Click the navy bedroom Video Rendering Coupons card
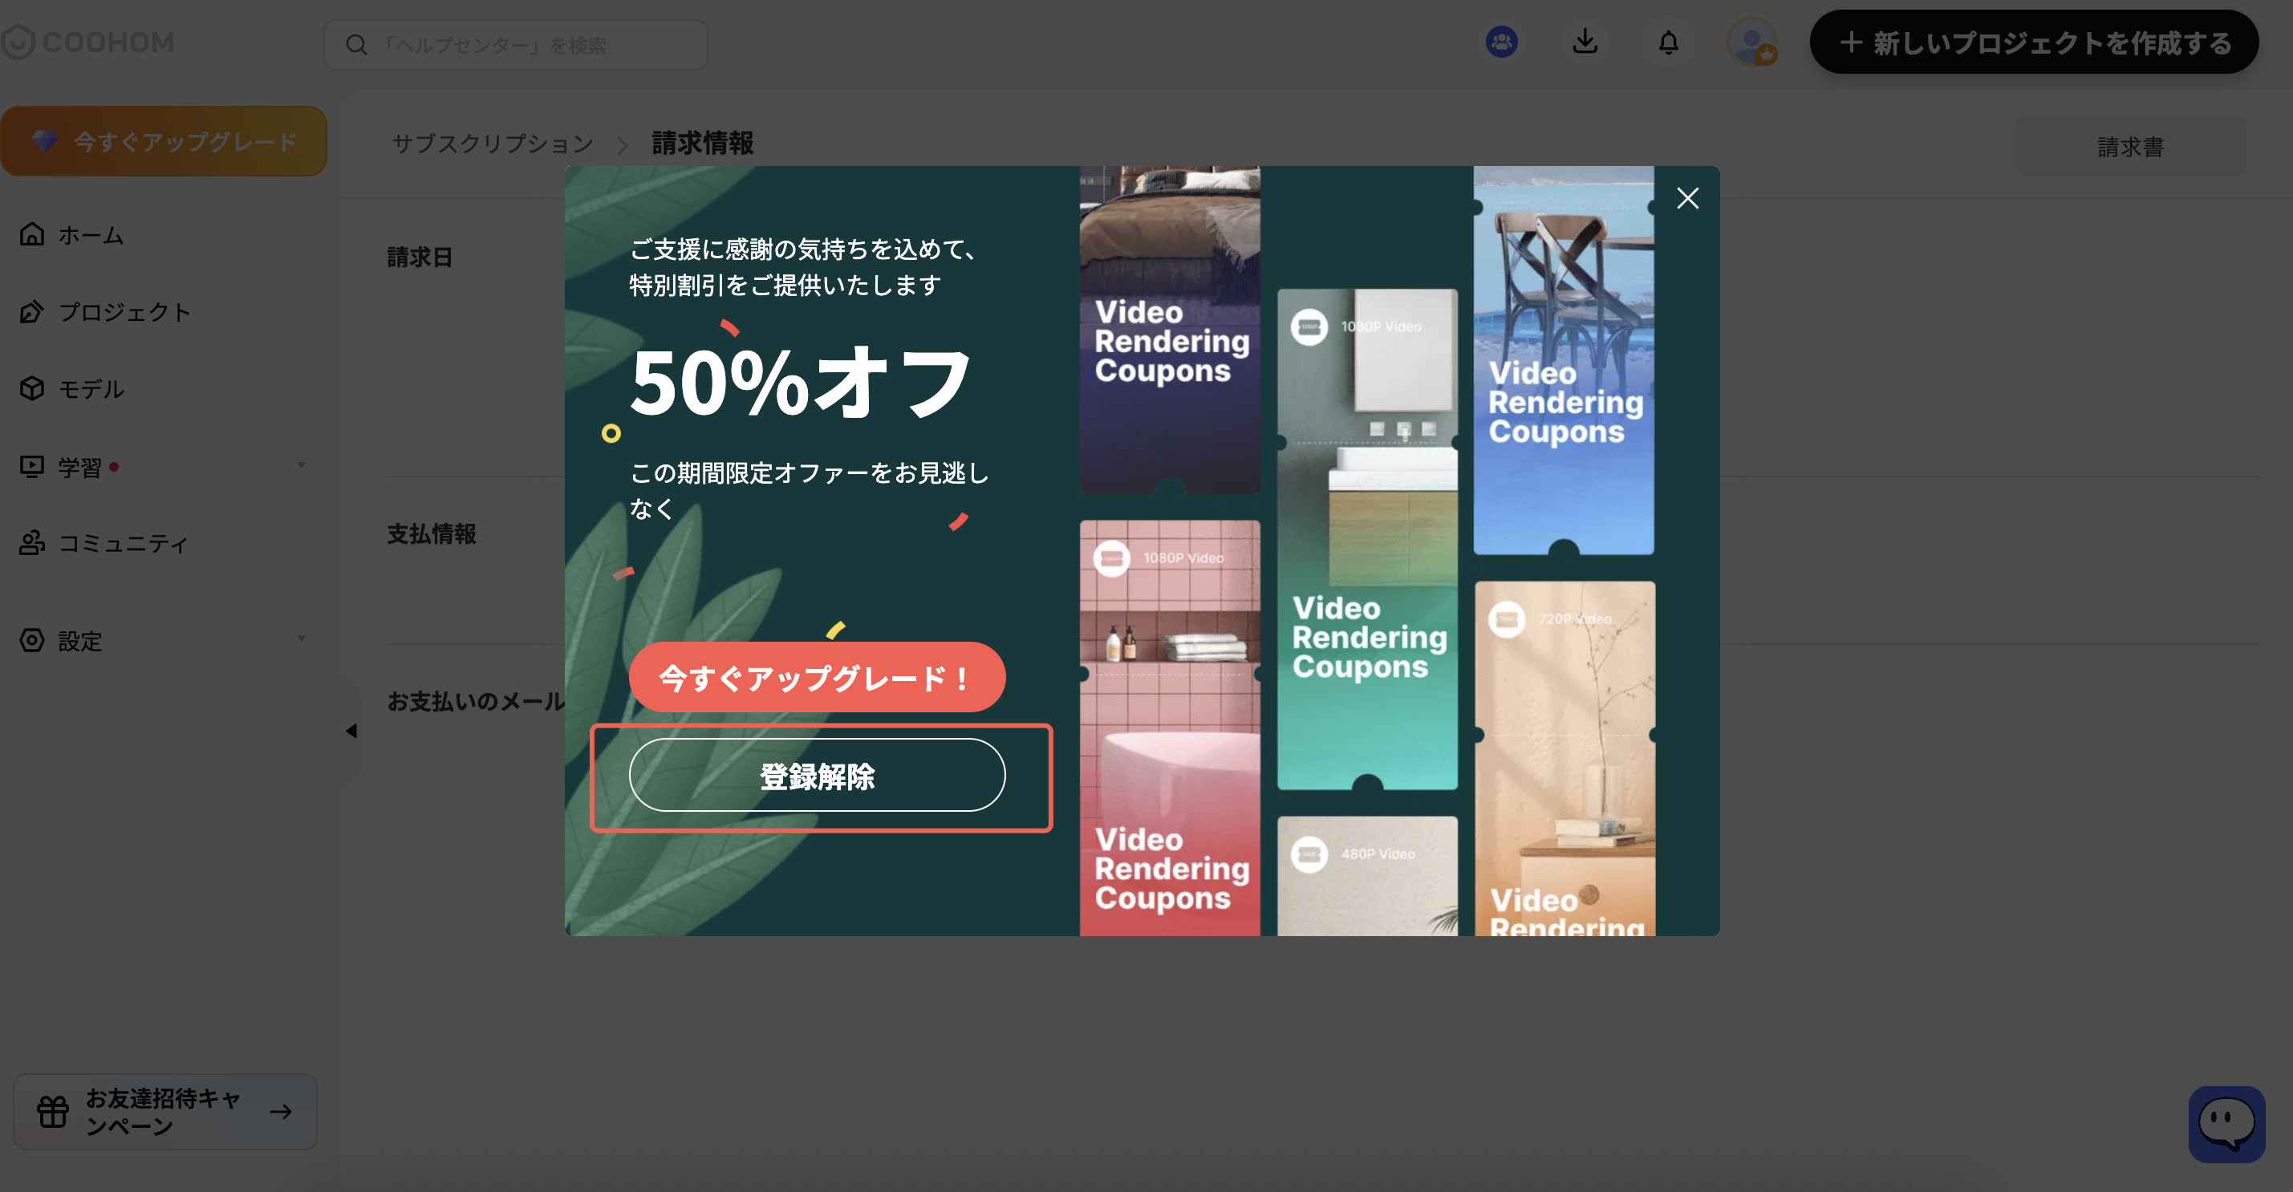Viewport: 2293px width, 1192px height. click(x=1170, y=330)
